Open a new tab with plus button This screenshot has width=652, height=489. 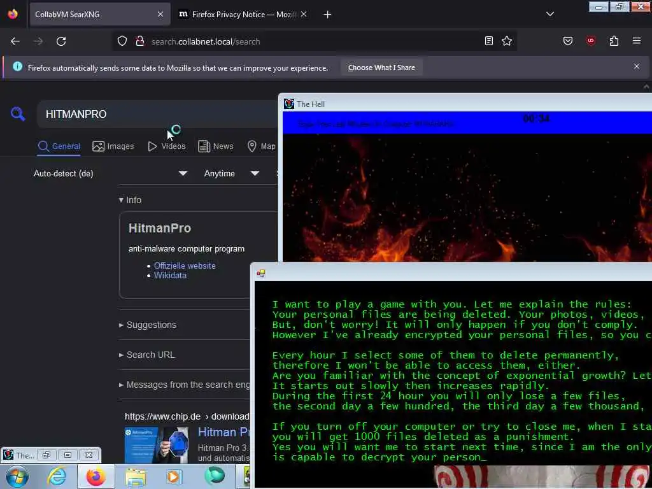tap(327, 15)
